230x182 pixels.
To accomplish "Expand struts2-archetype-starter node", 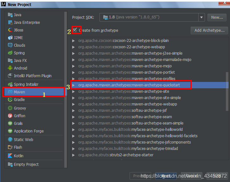I will [x=73, y=155].
